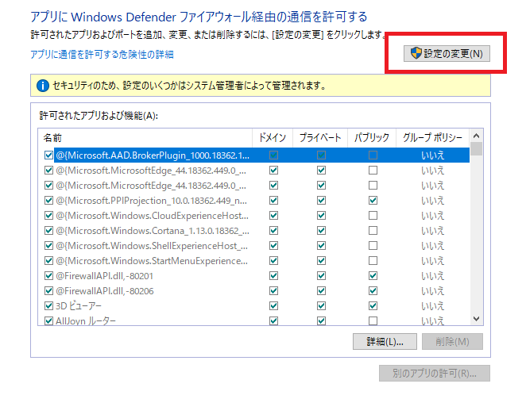Click the ドメイン column header

pos(273,138)
